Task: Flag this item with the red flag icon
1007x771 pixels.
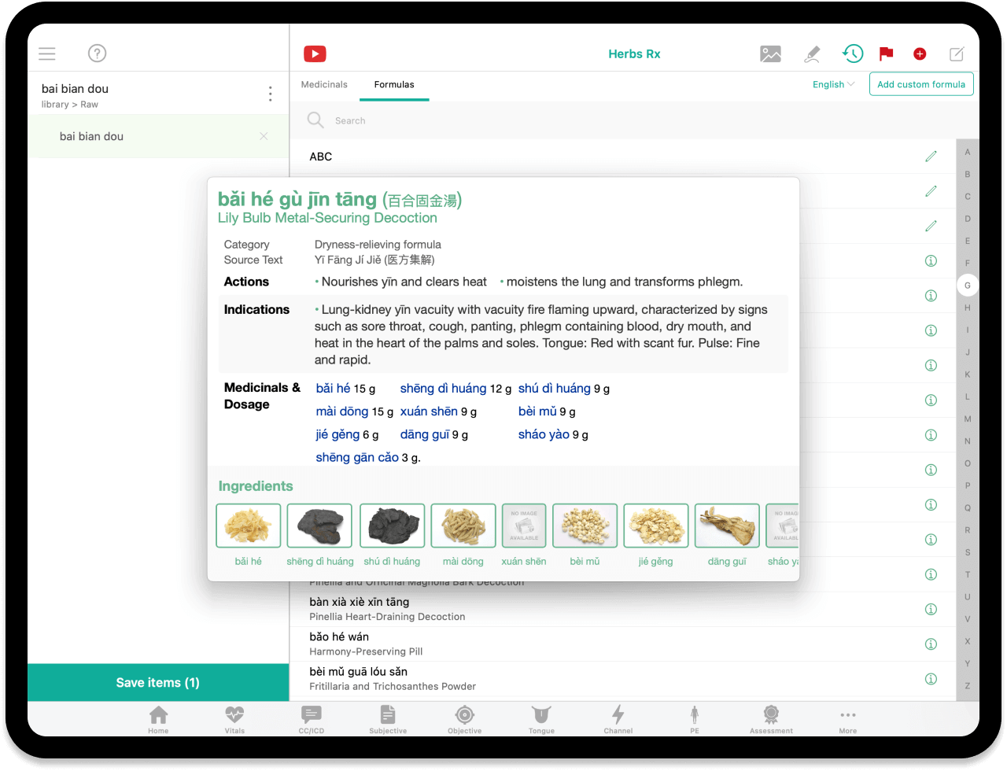Action: tap(886, 53)
